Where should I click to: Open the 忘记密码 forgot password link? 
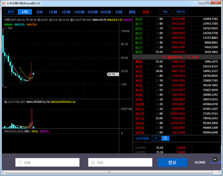(x=200, y=163)
